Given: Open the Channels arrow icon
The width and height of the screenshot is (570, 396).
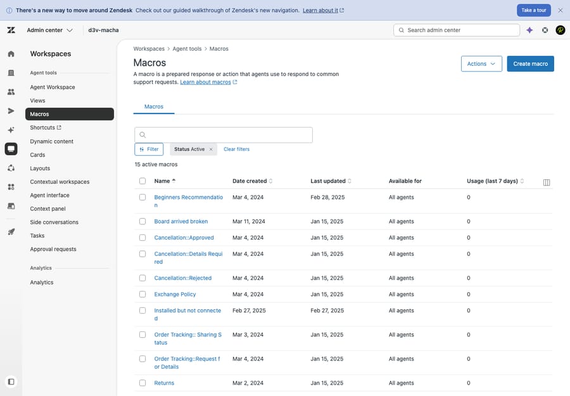Looking at the screenshot, I should pyautogui.click(x=11, y=111).
